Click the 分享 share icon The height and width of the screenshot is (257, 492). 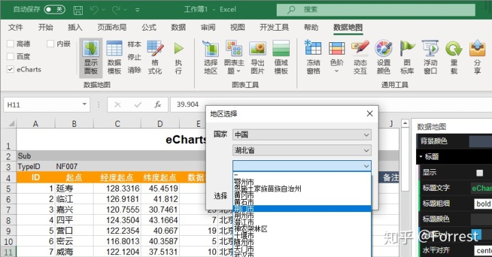pos(477,58)
